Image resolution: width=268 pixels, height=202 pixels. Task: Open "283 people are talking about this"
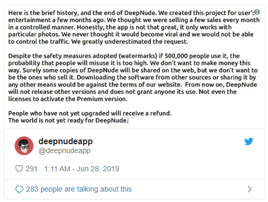(x=79, y=189)
